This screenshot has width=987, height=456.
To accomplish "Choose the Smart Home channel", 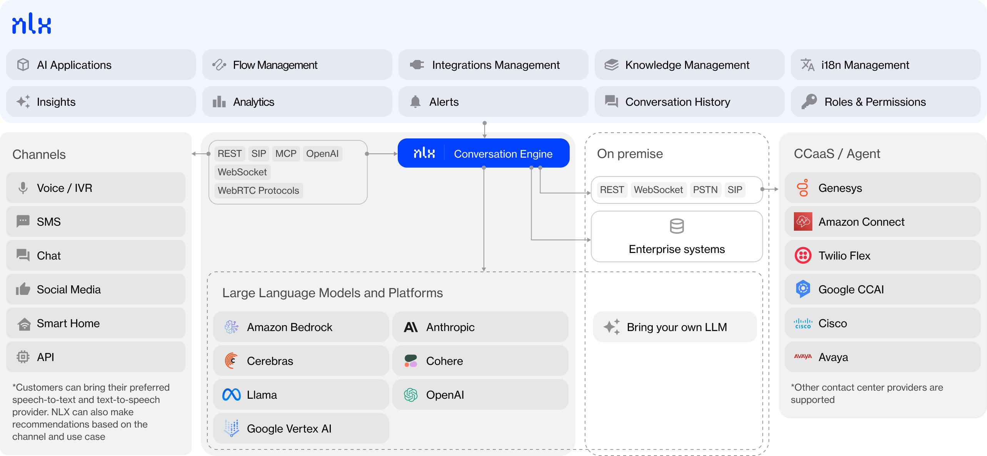I will click(x=95, y=323).
